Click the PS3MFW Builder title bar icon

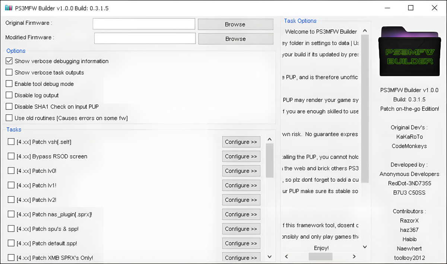coord(8,8)
